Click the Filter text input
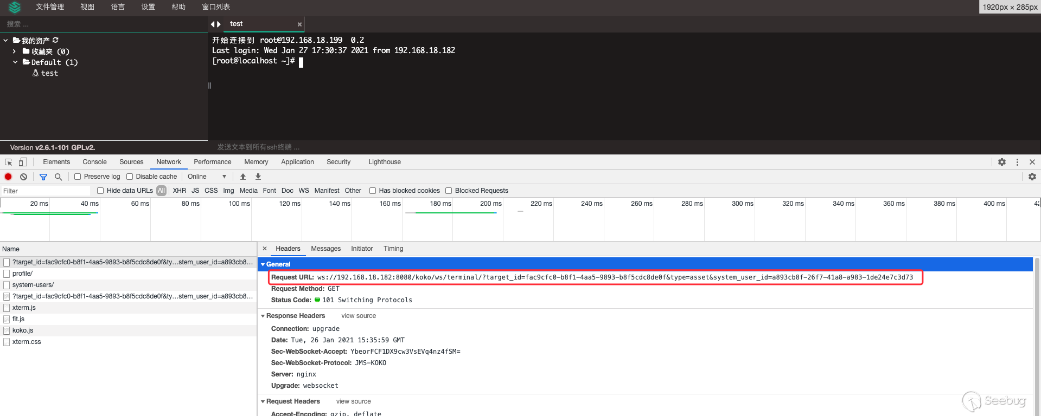 coord(46,191)
